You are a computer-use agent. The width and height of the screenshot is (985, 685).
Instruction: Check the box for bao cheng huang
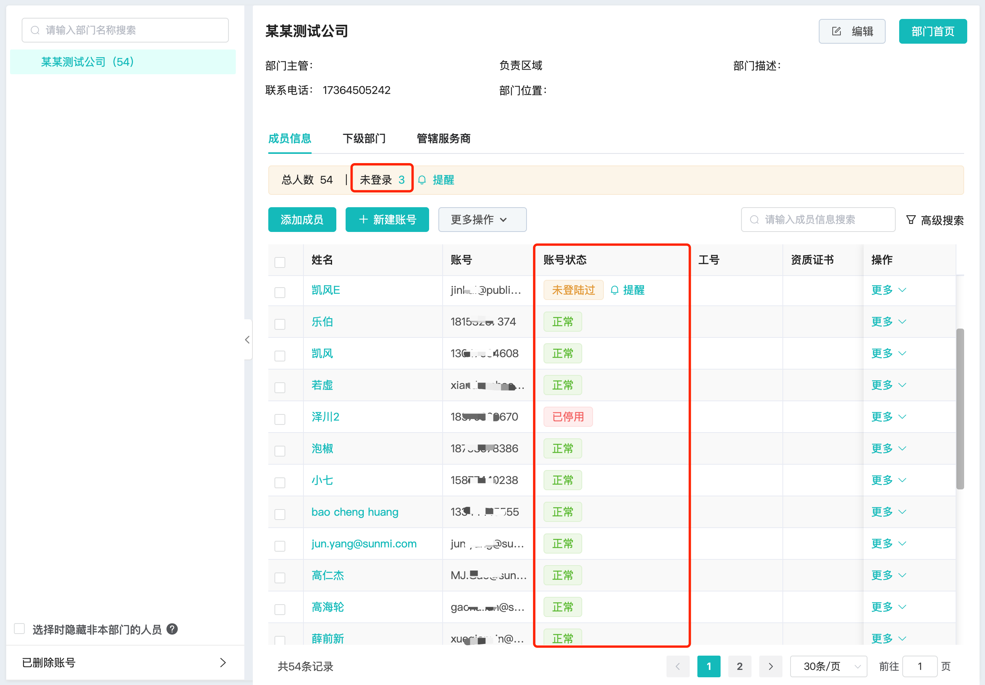[x=280, y=514]
